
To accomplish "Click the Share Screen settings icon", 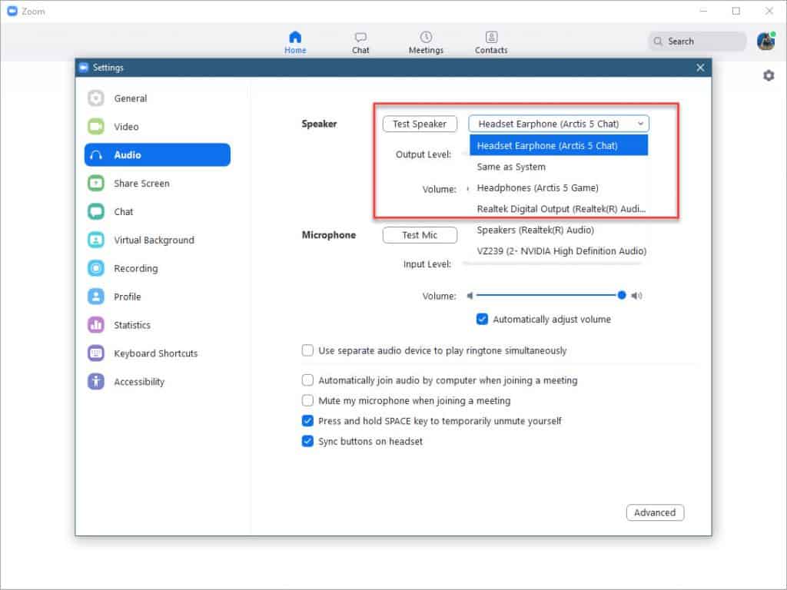I will point(96,183).
